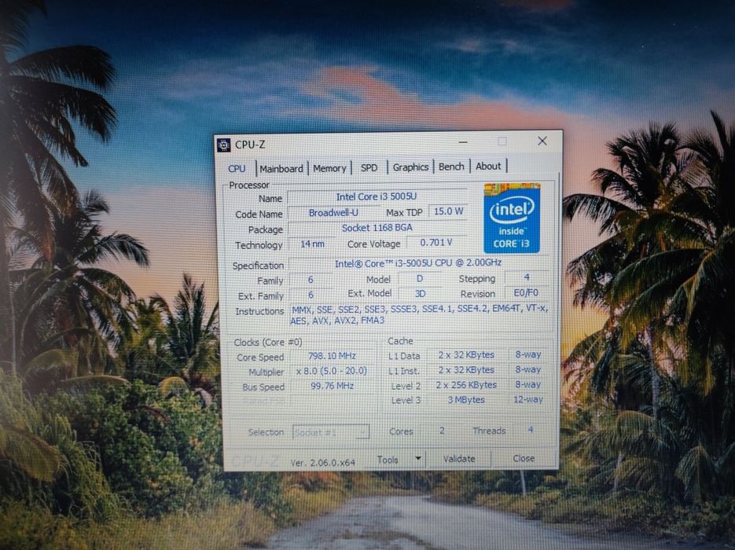735x550 pixels.
Task: Switch to the Graphics tab
Action: click(410, 167)
